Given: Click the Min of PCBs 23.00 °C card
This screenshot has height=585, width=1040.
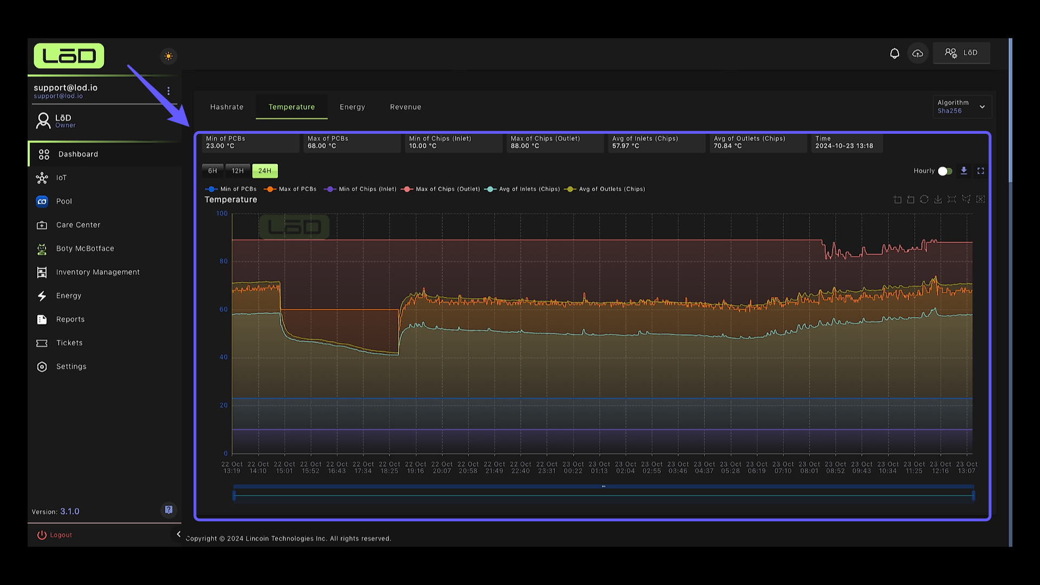Looking at the screenshot, I should pyautogui.click(x=250, y=142).
